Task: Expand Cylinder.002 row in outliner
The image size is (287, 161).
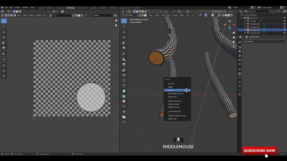Action: point(245,27)
